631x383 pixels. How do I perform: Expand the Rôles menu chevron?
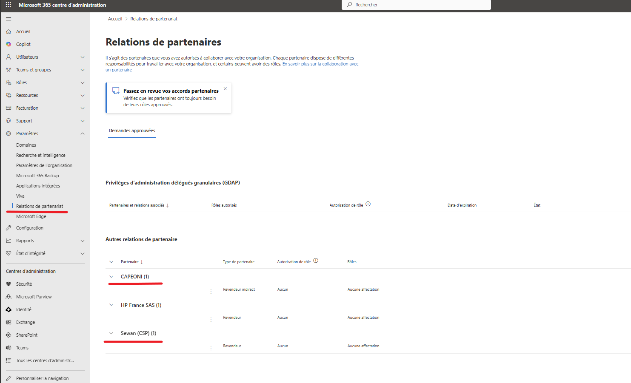coord(83,82)
